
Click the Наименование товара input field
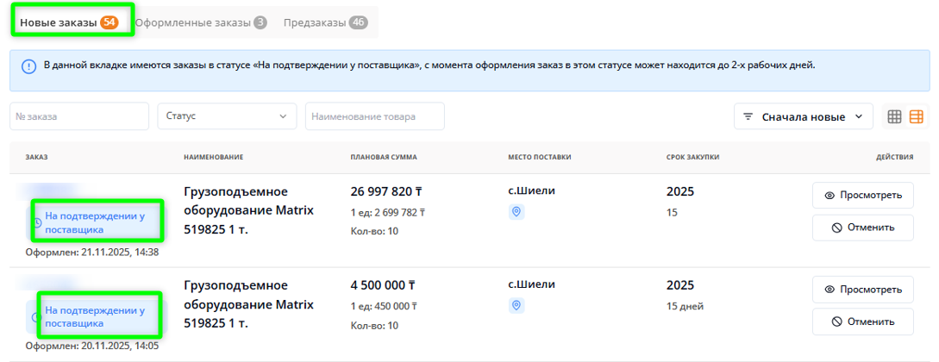tap(374, 116)
